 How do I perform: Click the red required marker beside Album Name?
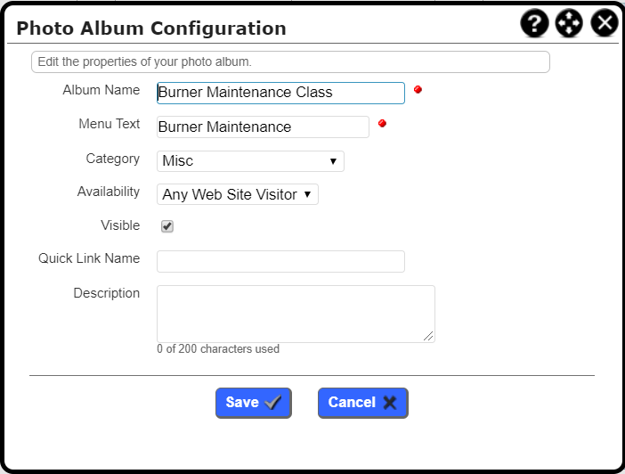(418, 89)
